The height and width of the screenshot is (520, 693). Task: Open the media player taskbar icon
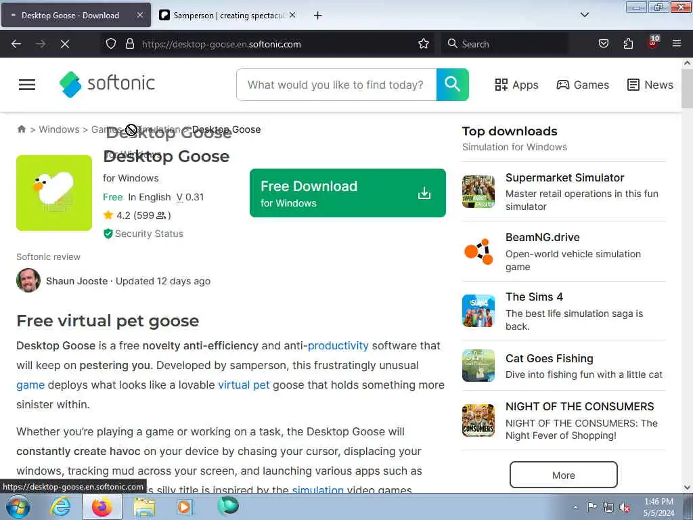pos(184,506)
